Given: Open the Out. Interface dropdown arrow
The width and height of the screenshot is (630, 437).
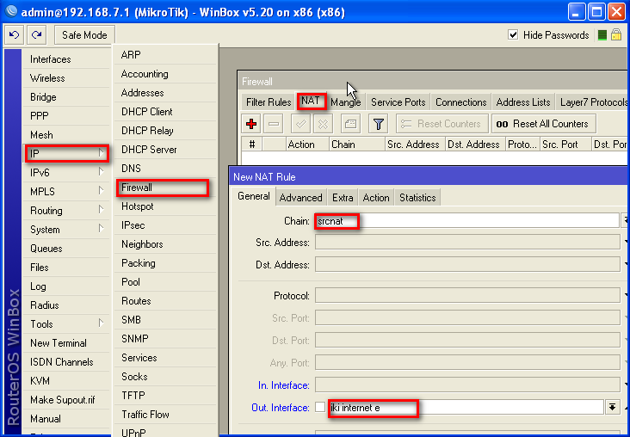Looking at the screenshot, I should click(612, 407).
